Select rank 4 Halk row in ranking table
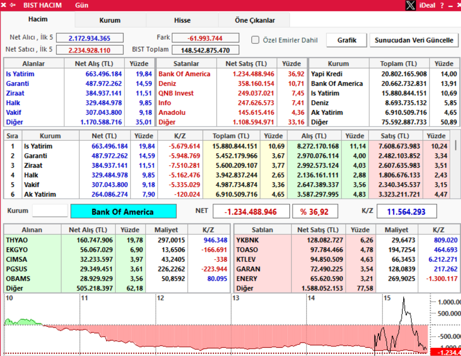The width and height of the screenshot is (461, 356). coord(227,175)
